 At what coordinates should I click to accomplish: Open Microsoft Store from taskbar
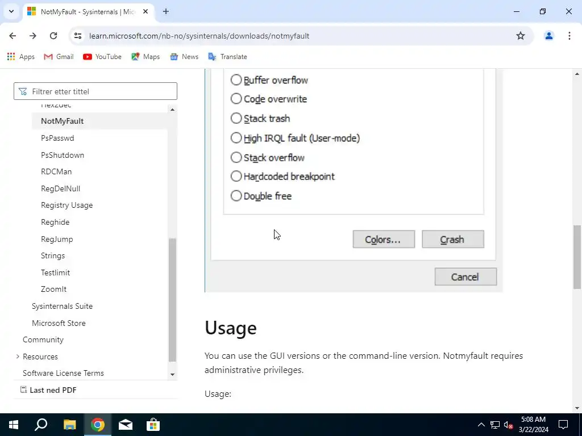153,425
